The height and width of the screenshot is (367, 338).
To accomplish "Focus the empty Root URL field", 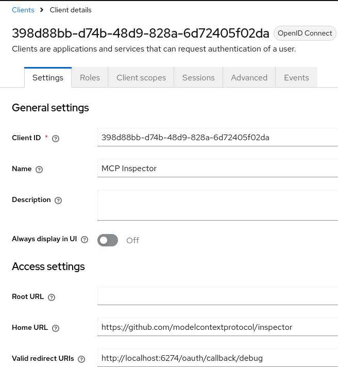I will tap(216, 296).
